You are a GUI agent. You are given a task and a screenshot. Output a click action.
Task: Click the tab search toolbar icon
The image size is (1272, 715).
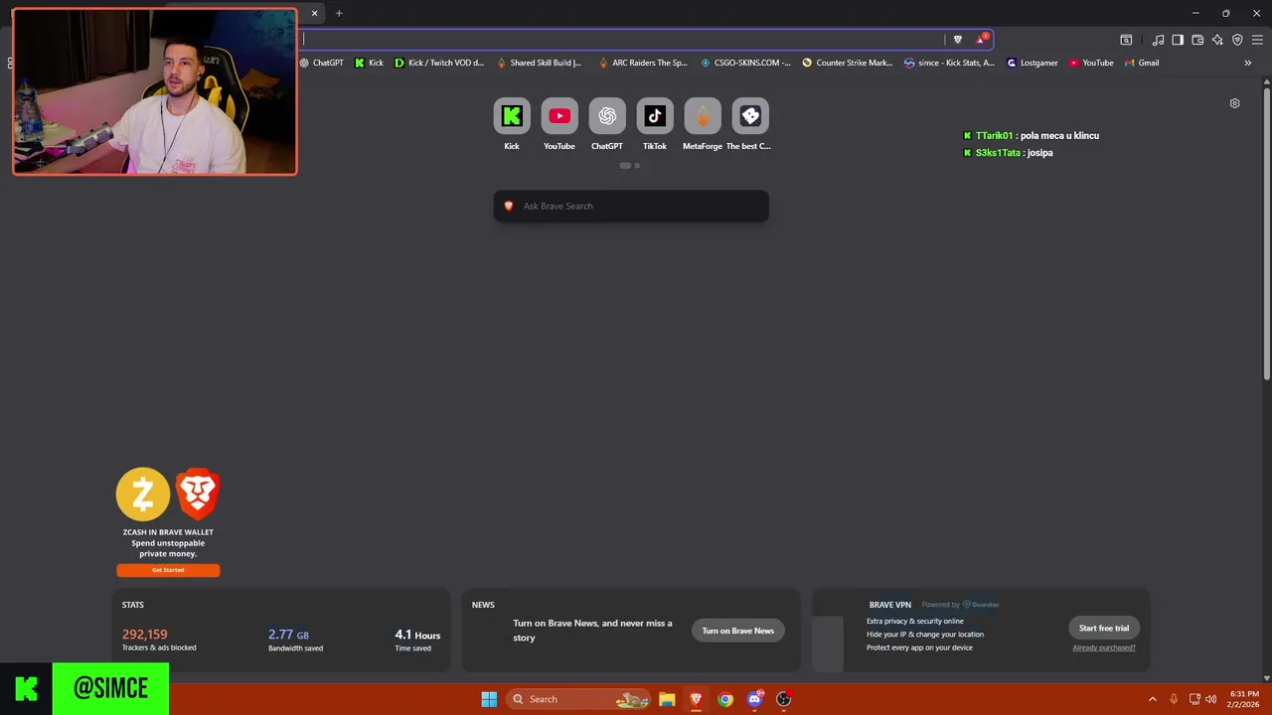(x=1126, y=40)
